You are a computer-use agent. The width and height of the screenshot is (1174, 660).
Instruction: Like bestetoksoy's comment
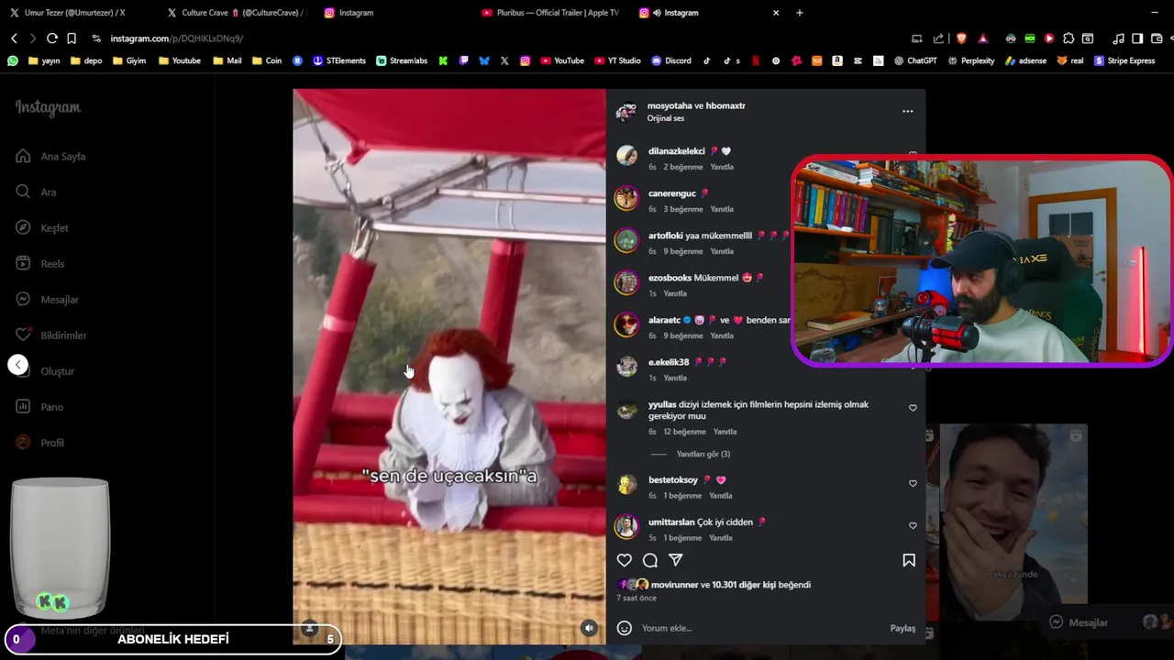(913, 483)
